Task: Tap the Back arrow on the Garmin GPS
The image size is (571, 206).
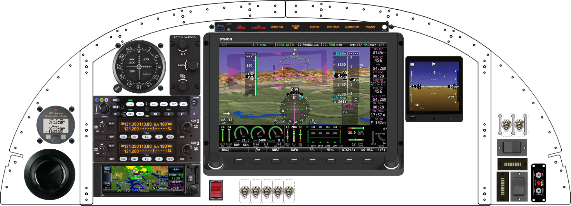Action: tap(107, 185)
